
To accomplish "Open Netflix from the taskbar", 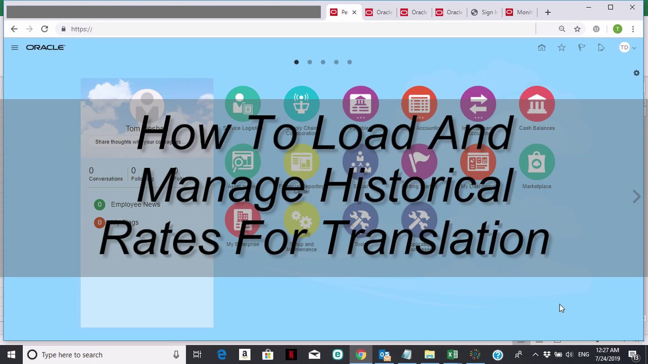I will (x=291, y=355).
